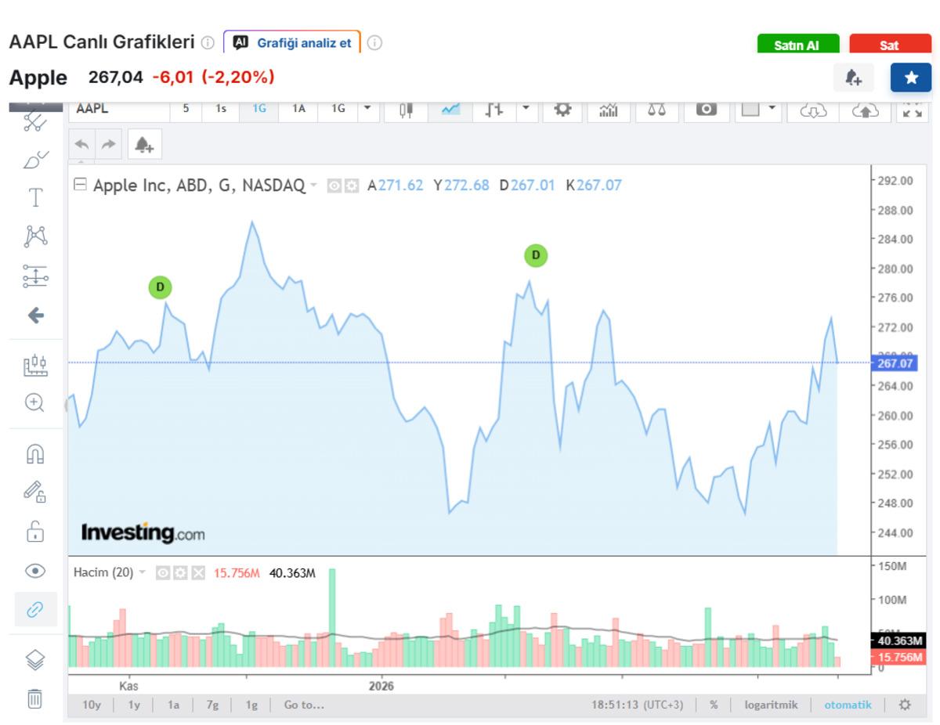Collapse the Apple Inc legend expander

click(80, 185)
